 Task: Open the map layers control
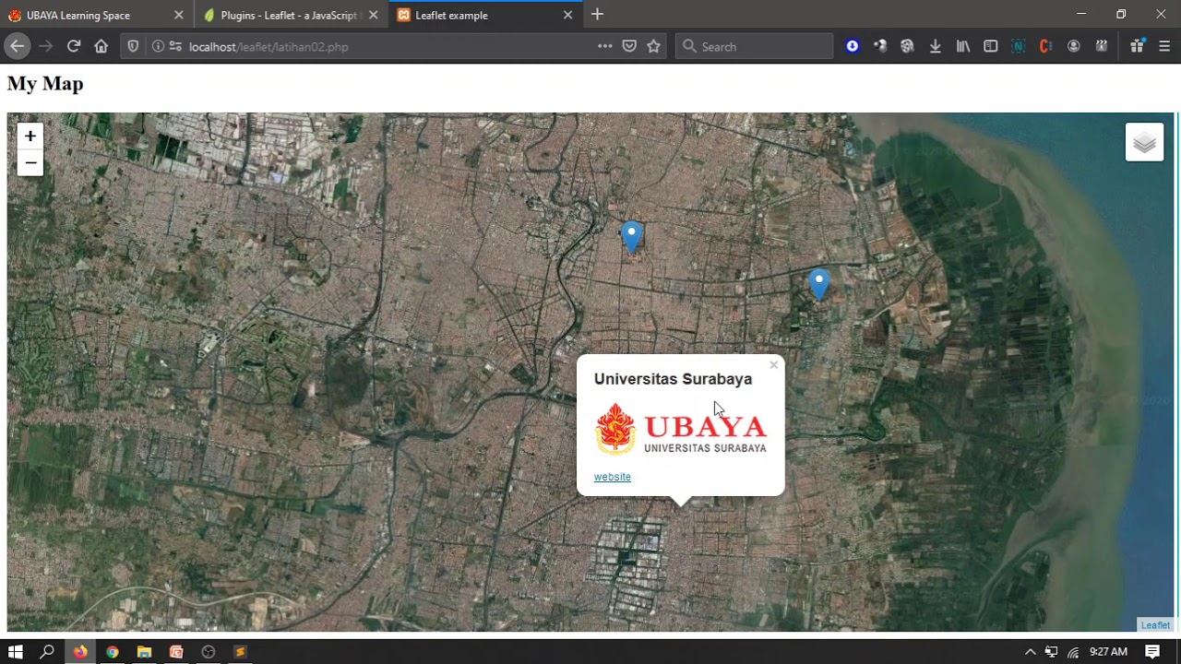click(x=1144, y=143)
